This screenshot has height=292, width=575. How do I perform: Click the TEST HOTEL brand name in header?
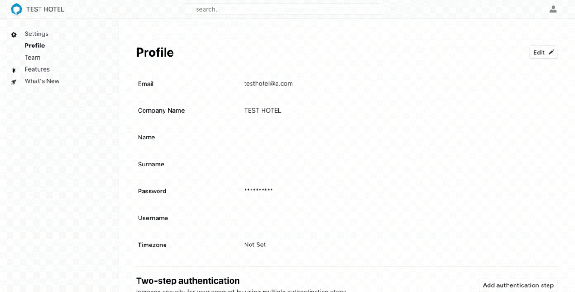pyautogui.click(x=45, y=9)
